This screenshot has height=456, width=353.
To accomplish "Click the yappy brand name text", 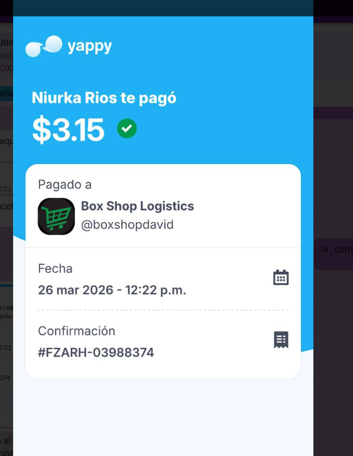I will click(89, 47).
